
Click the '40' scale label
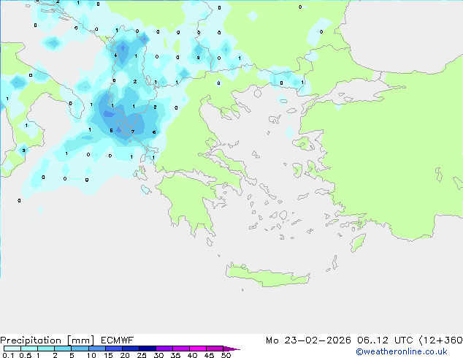click(x=192, y=355)
